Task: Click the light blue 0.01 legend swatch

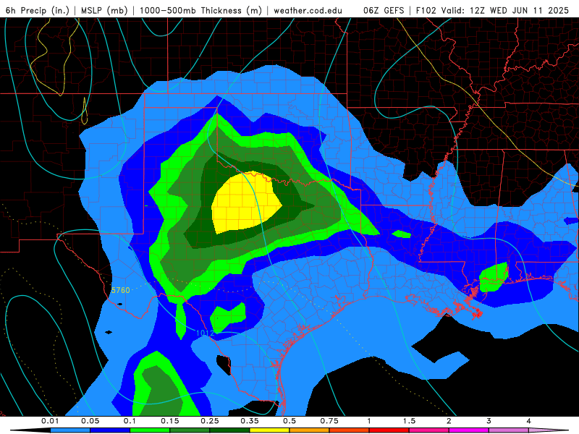Action: coord(69,430)
